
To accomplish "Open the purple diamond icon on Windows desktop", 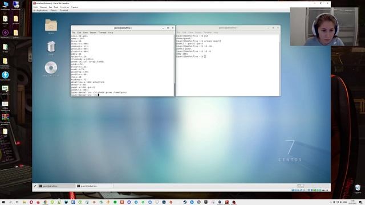I will (5, 32).
